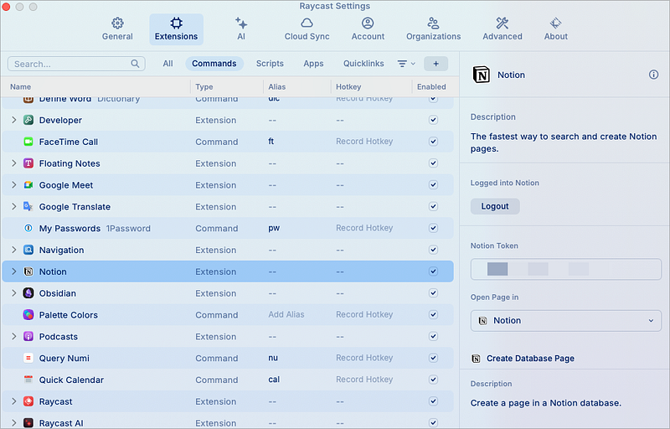Viewport: 670px width, 429px height.
Task: Click the Logout button
Action: [495, 206]
